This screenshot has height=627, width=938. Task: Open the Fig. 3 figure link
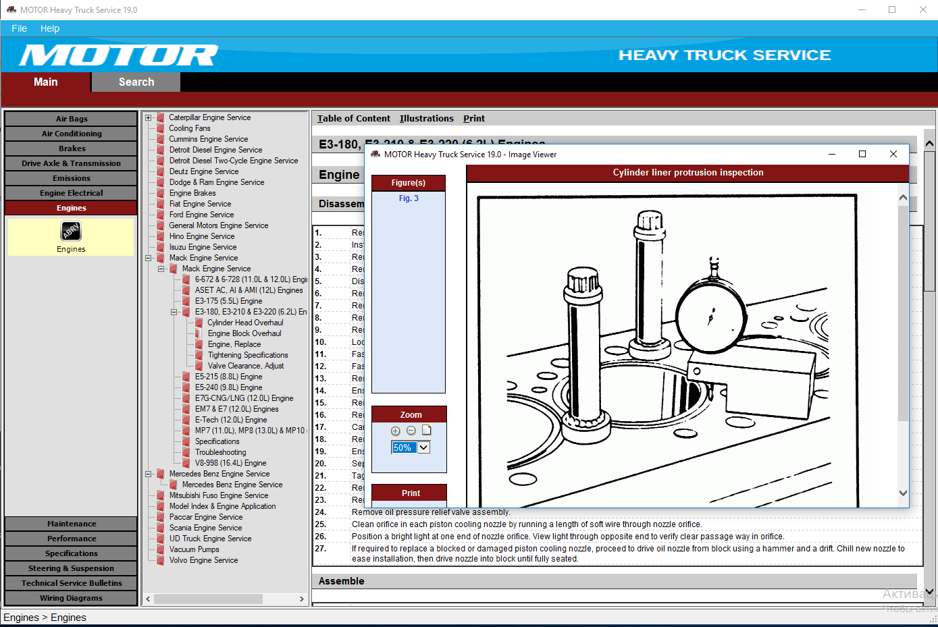[x=408, y=198]
